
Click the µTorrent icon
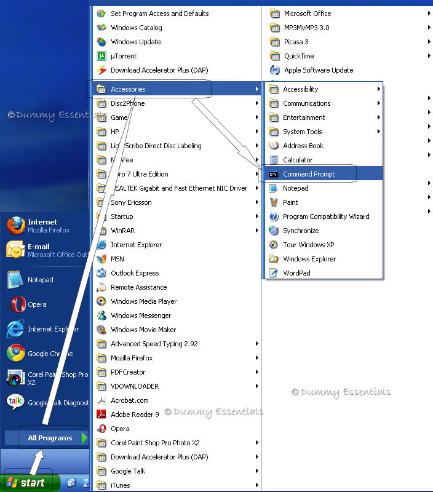101,56
